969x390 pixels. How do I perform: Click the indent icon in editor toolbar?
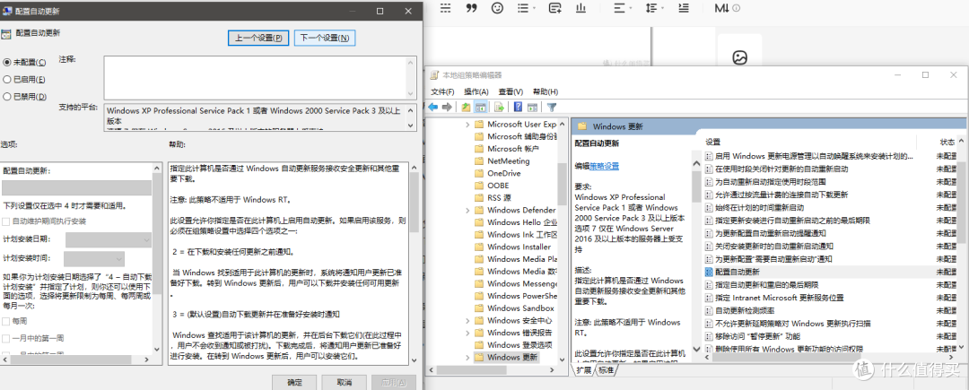click(683, 8)
